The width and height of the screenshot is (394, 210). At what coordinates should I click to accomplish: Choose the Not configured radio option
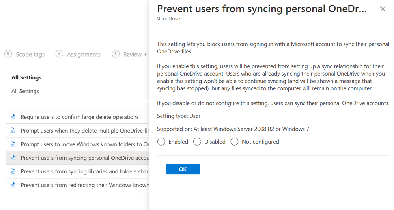click(x=235, y=142)
